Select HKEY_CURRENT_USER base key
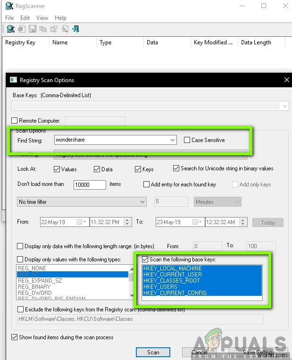Image resolution: width=292 pixels, height=360 pixels. 202,274
